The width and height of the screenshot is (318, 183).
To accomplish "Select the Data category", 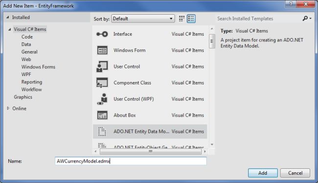I will point(26,44).
